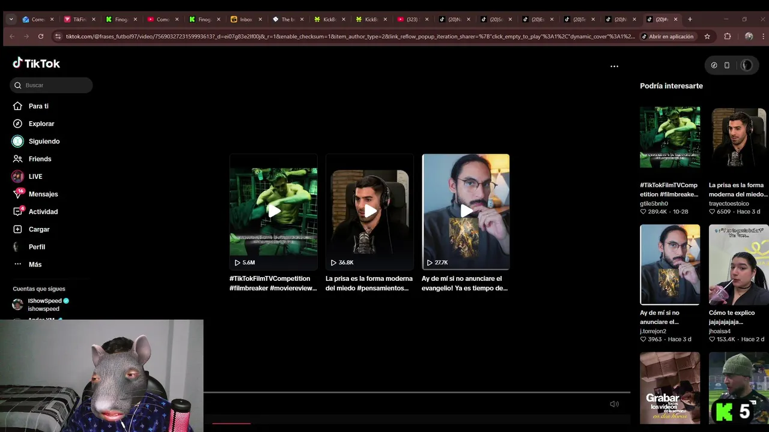Open 'La prisa es la forma moderna' center caption

[x=369, y=283]
